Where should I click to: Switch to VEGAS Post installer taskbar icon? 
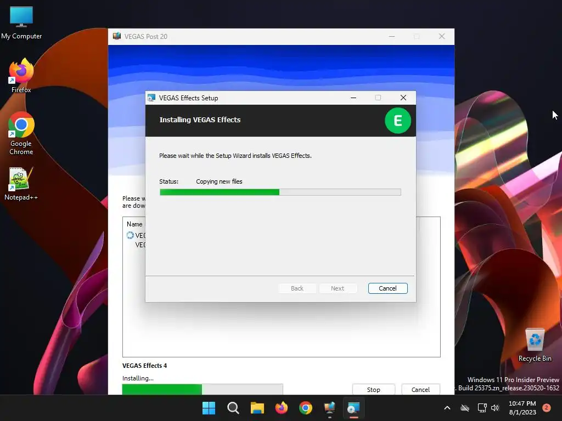(329, 408)
